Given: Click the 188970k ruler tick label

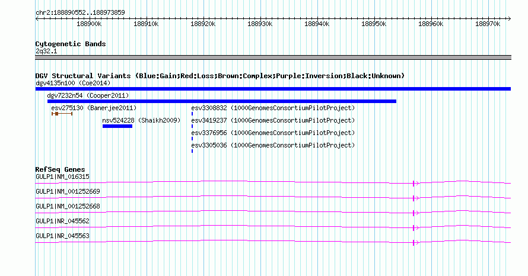Looking at the screenshot, I should [488, 24].
